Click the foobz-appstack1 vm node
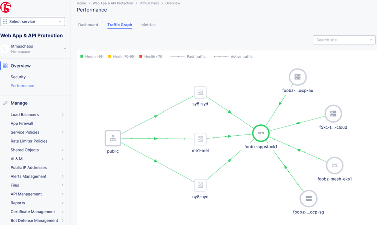Viewport: 377px width, 225px height. pyautogui.click(x=261, y=133)
